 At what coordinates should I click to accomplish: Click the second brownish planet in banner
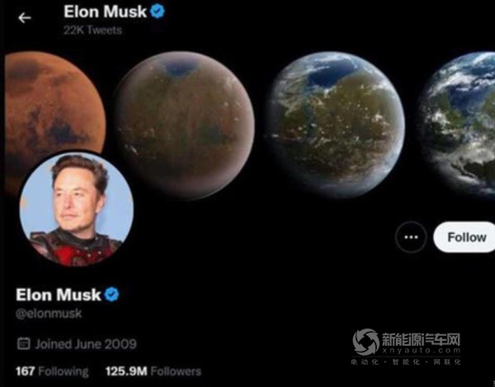[x=184, y=125]
